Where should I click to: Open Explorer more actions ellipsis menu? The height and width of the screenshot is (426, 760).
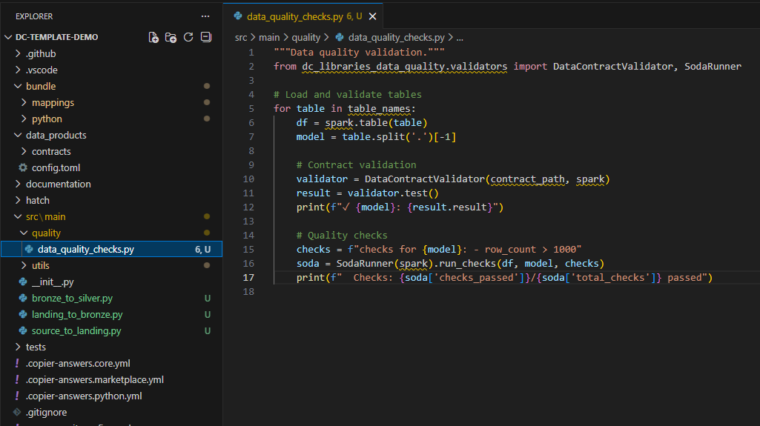pos(205,16)
